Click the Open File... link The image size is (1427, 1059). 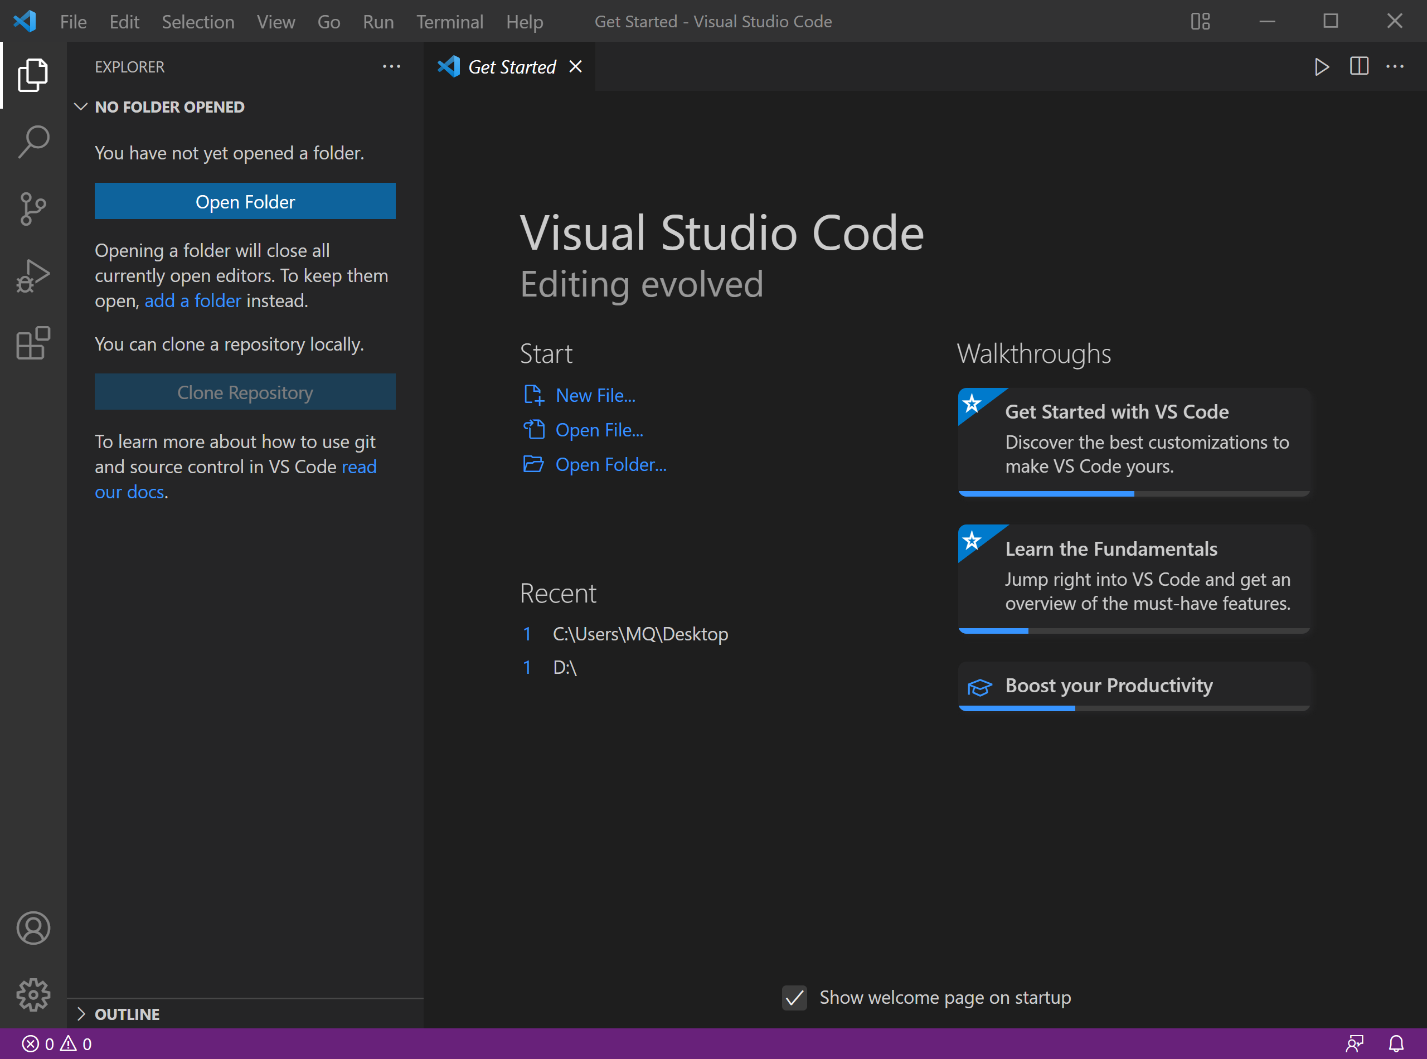point(599,430)
